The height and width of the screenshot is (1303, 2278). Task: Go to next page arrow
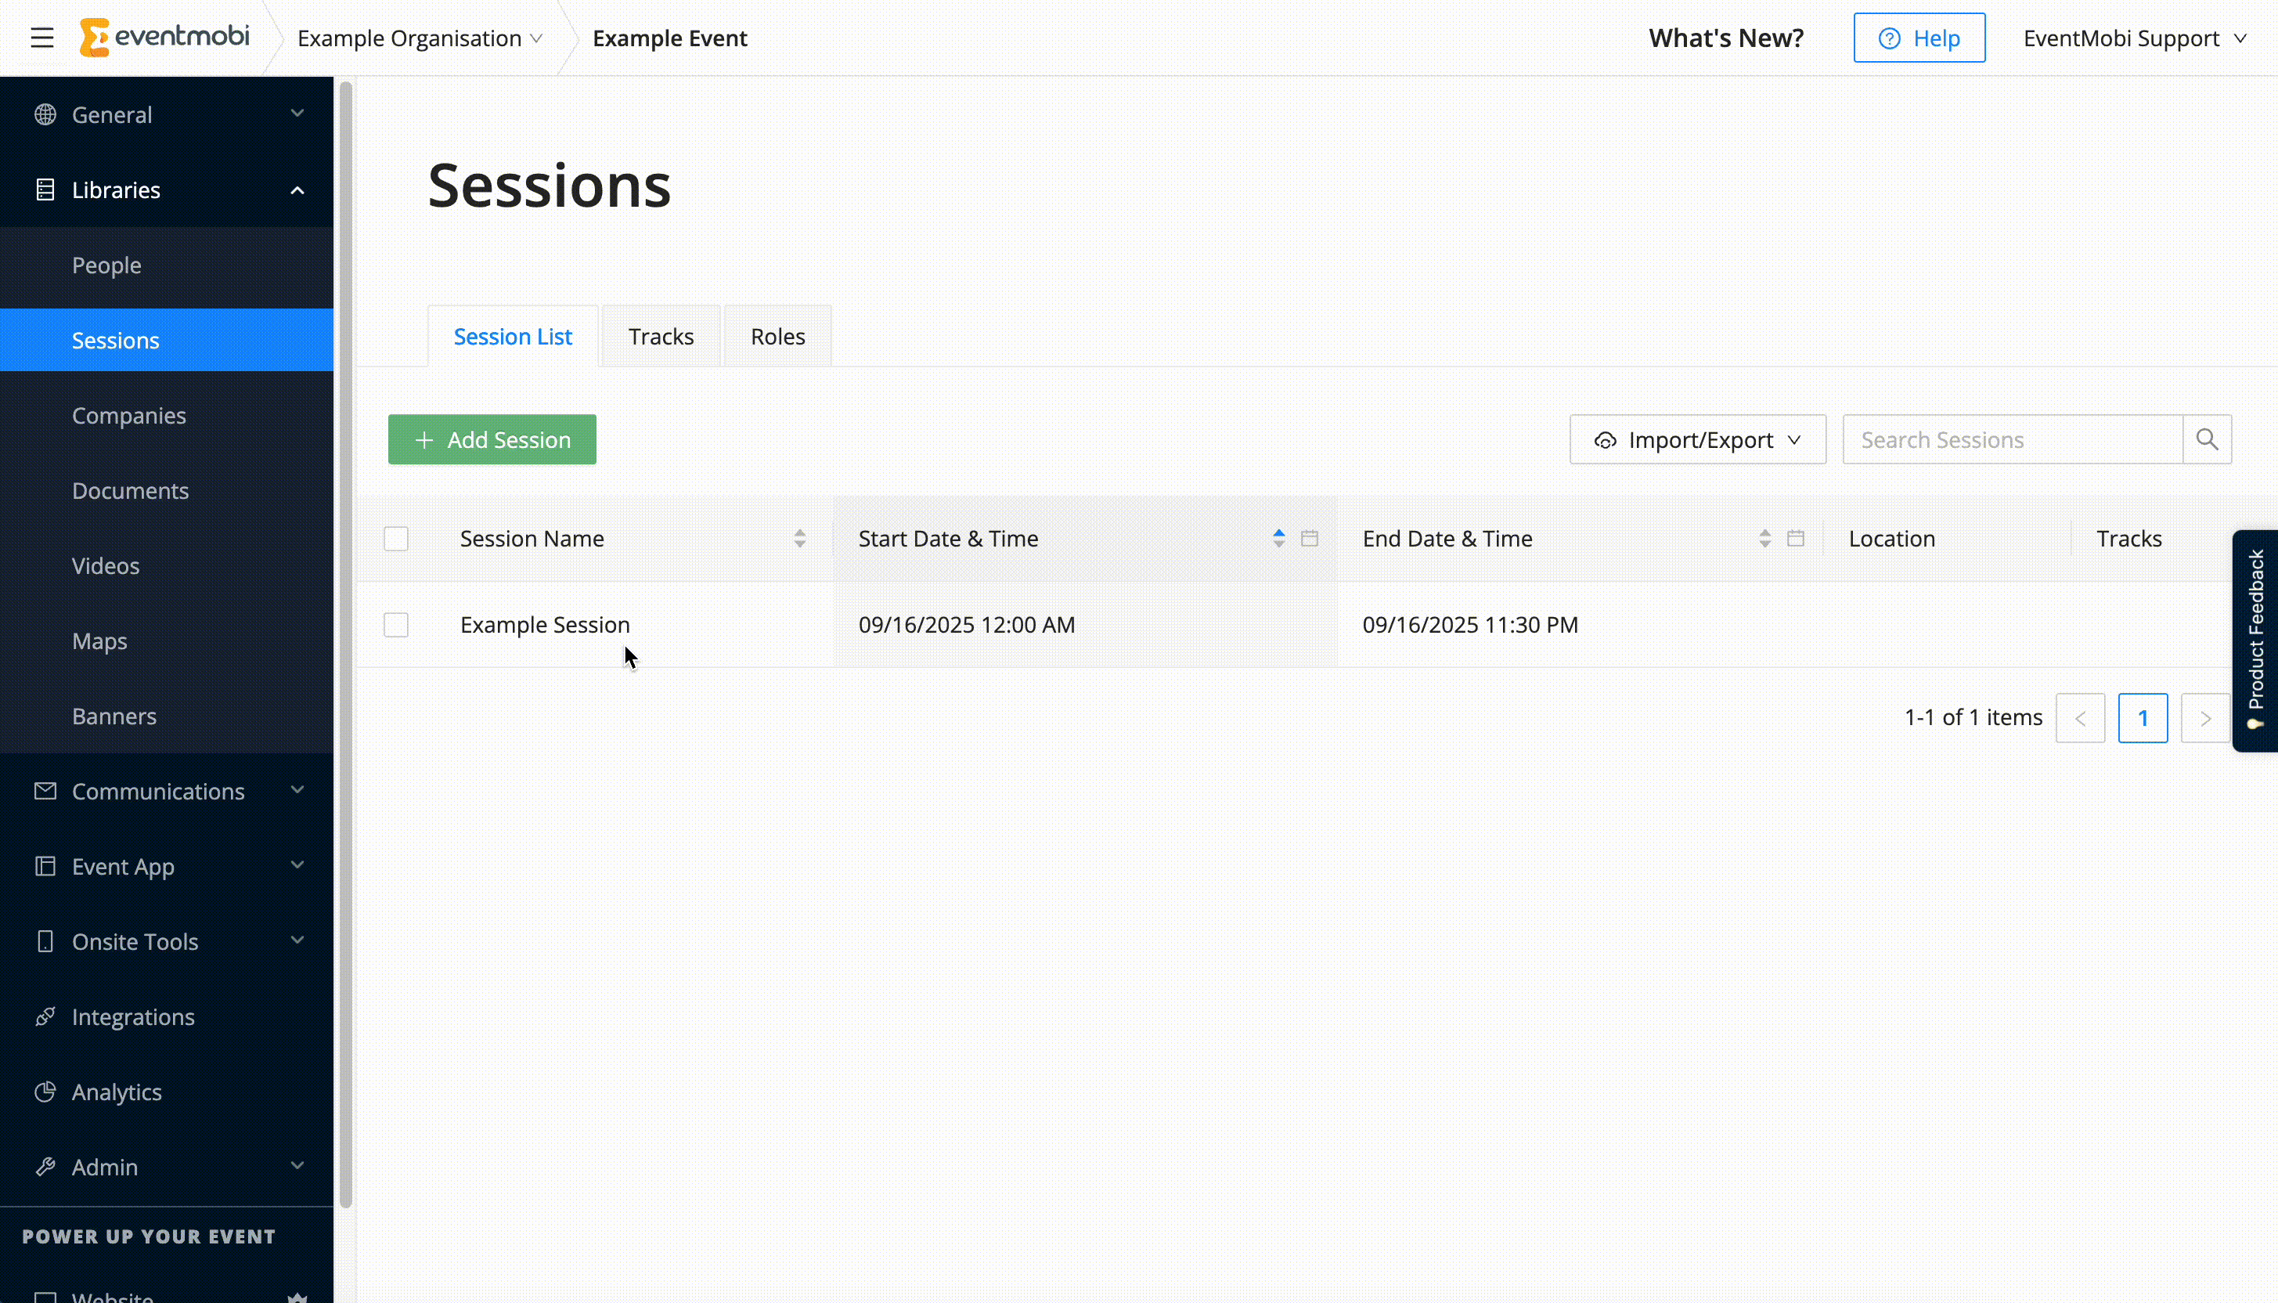click(x=2204, y=718)
